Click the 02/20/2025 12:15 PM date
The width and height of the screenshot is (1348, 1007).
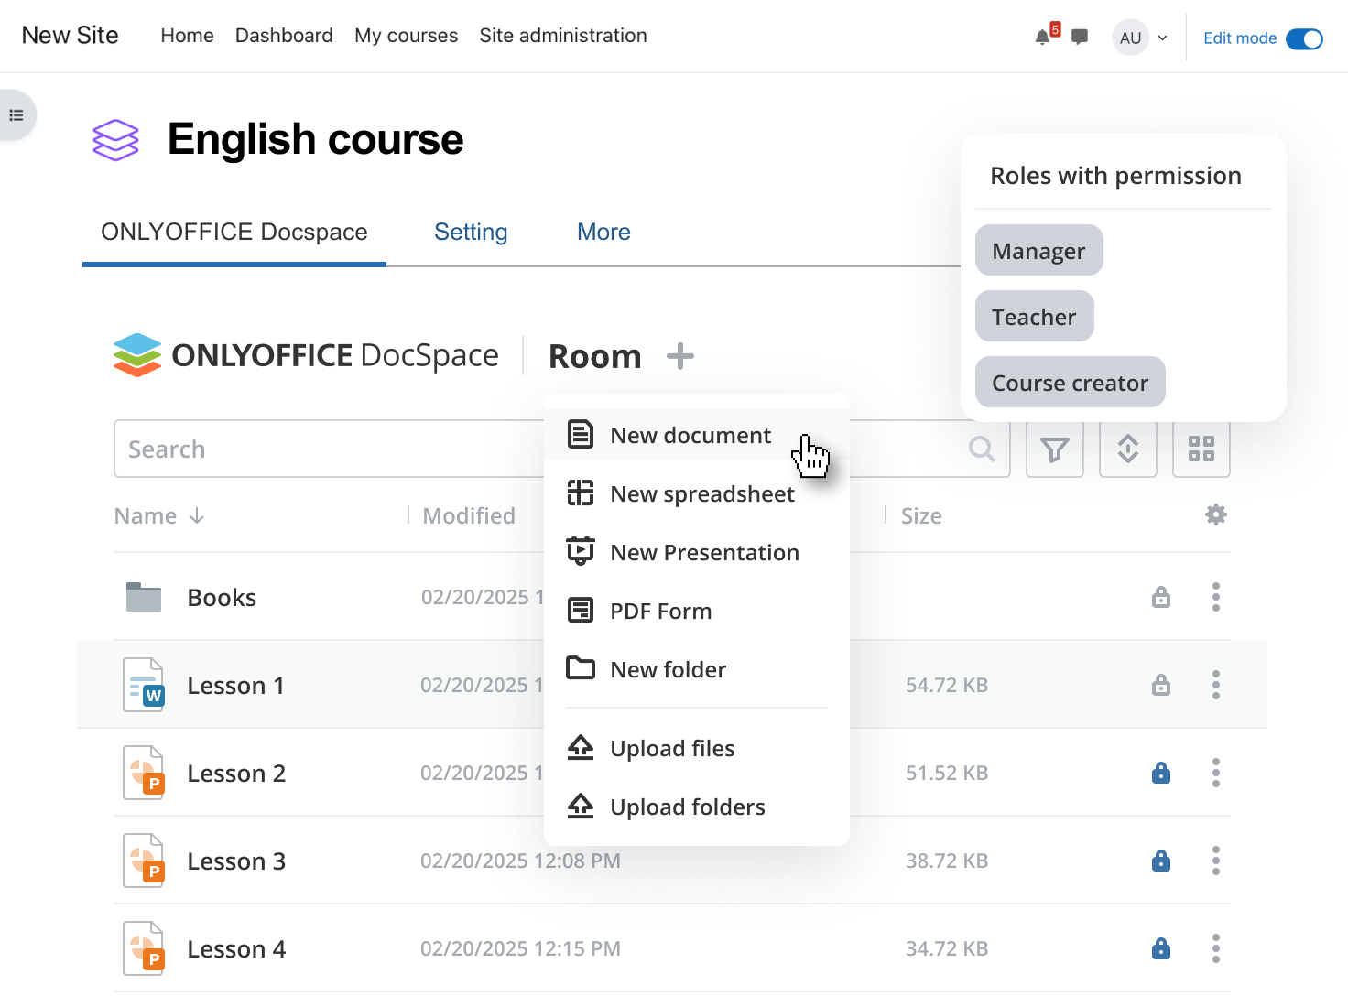pos(520,948)
